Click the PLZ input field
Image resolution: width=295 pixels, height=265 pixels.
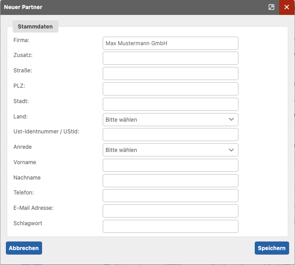pyautogui.click(x=171, y=89)
